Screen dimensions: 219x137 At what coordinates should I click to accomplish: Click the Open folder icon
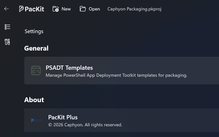click(83, 9)
